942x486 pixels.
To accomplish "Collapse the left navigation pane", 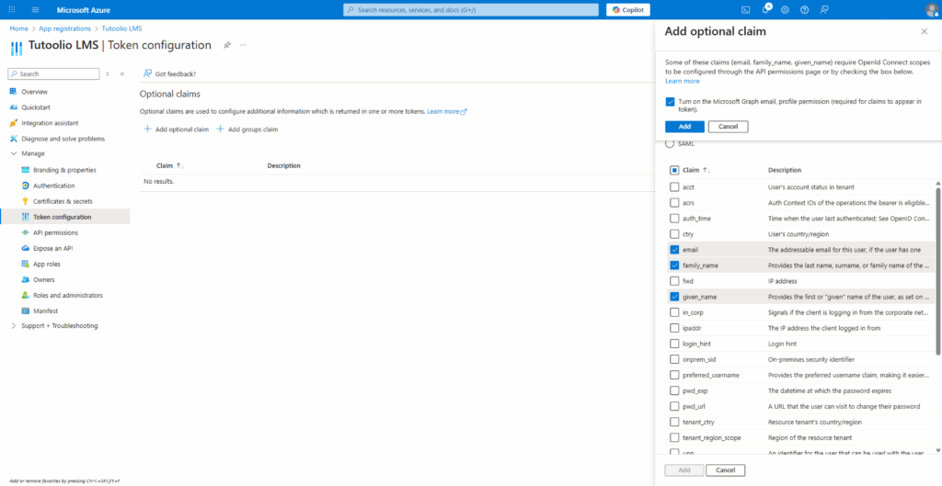I will tap(122, 73).
